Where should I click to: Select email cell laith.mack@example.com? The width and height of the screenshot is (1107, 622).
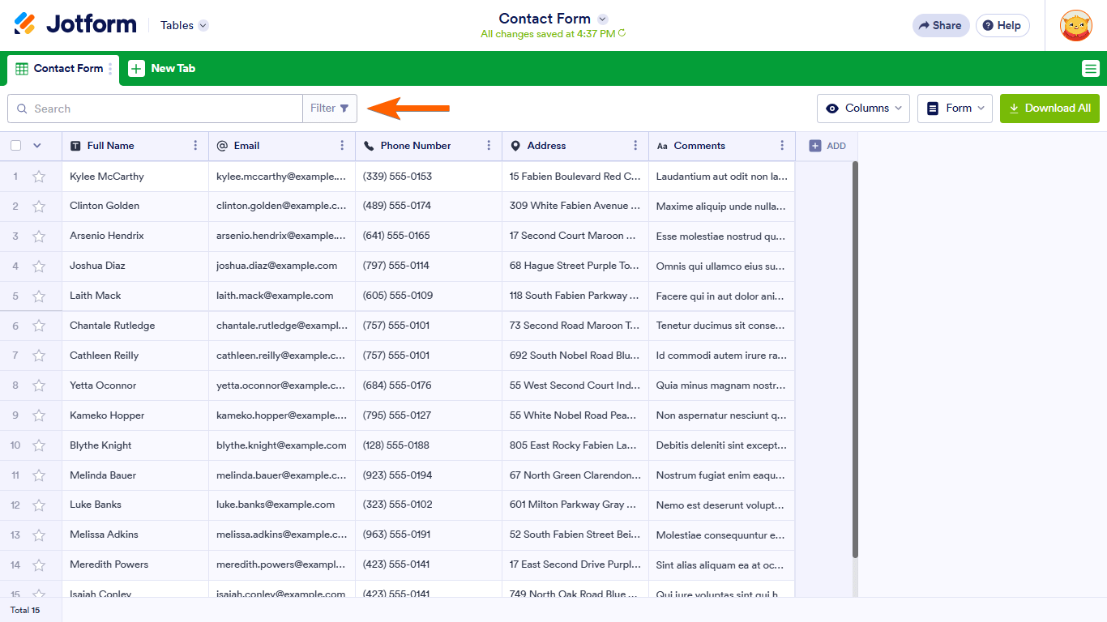click(x=282, y=296)
